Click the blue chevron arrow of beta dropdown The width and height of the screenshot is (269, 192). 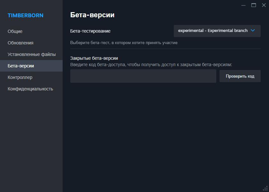coord(253,31)
